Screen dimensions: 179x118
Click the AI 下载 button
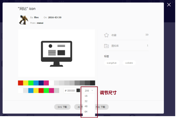[x=79, y=107]
